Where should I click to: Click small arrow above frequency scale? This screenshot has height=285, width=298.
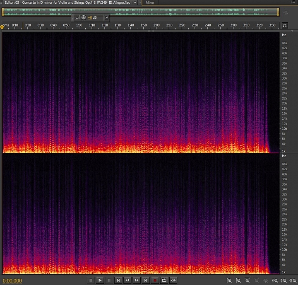click(292, 31)
